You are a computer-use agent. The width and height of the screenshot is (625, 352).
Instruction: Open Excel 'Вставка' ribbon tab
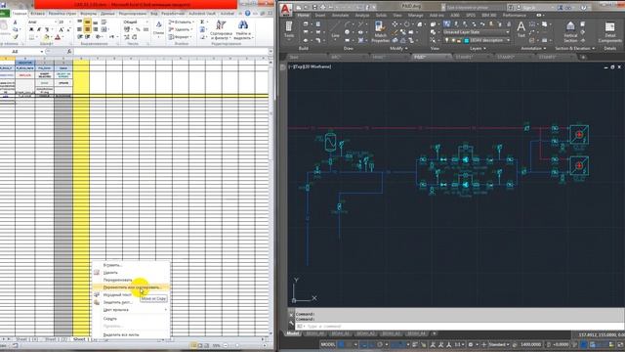37,14
